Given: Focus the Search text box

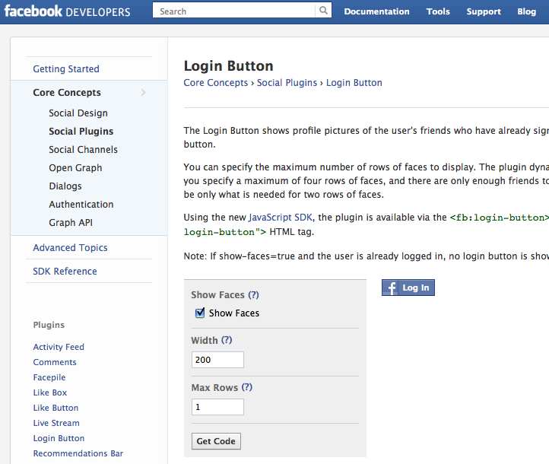Looking at the screenshot, I should [x=234, y=11].
